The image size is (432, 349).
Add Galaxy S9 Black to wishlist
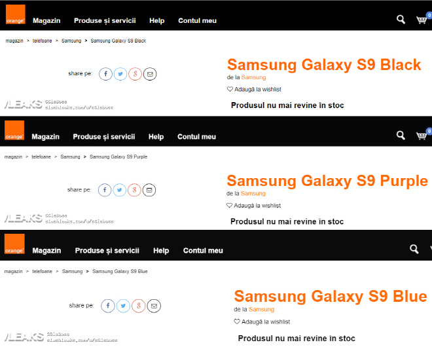[254, 89]
